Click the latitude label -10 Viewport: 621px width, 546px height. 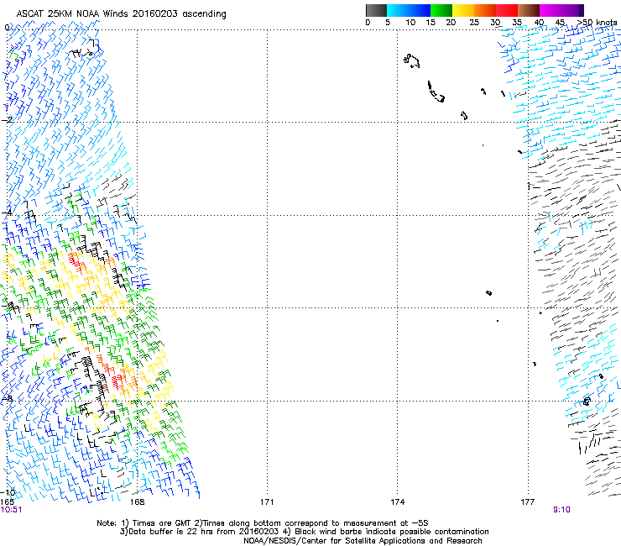(8, 492)
